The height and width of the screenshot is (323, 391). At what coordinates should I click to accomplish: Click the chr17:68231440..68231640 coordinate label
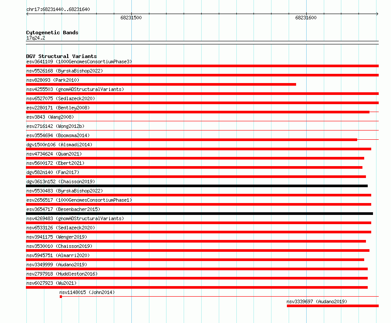click(58, 9)
